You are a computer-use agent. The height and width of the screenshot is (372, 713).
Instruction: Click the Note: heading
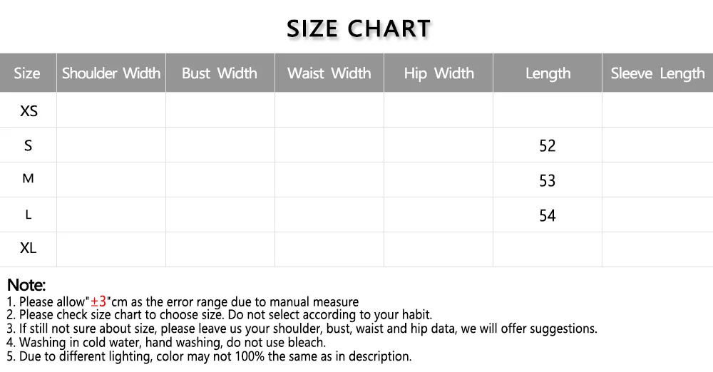pos(26,286)
